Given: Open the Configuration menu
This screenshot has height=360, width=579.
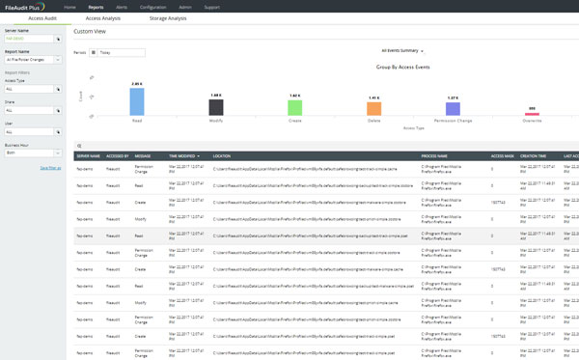Looking at the screenshot, I should click(152, 7).
